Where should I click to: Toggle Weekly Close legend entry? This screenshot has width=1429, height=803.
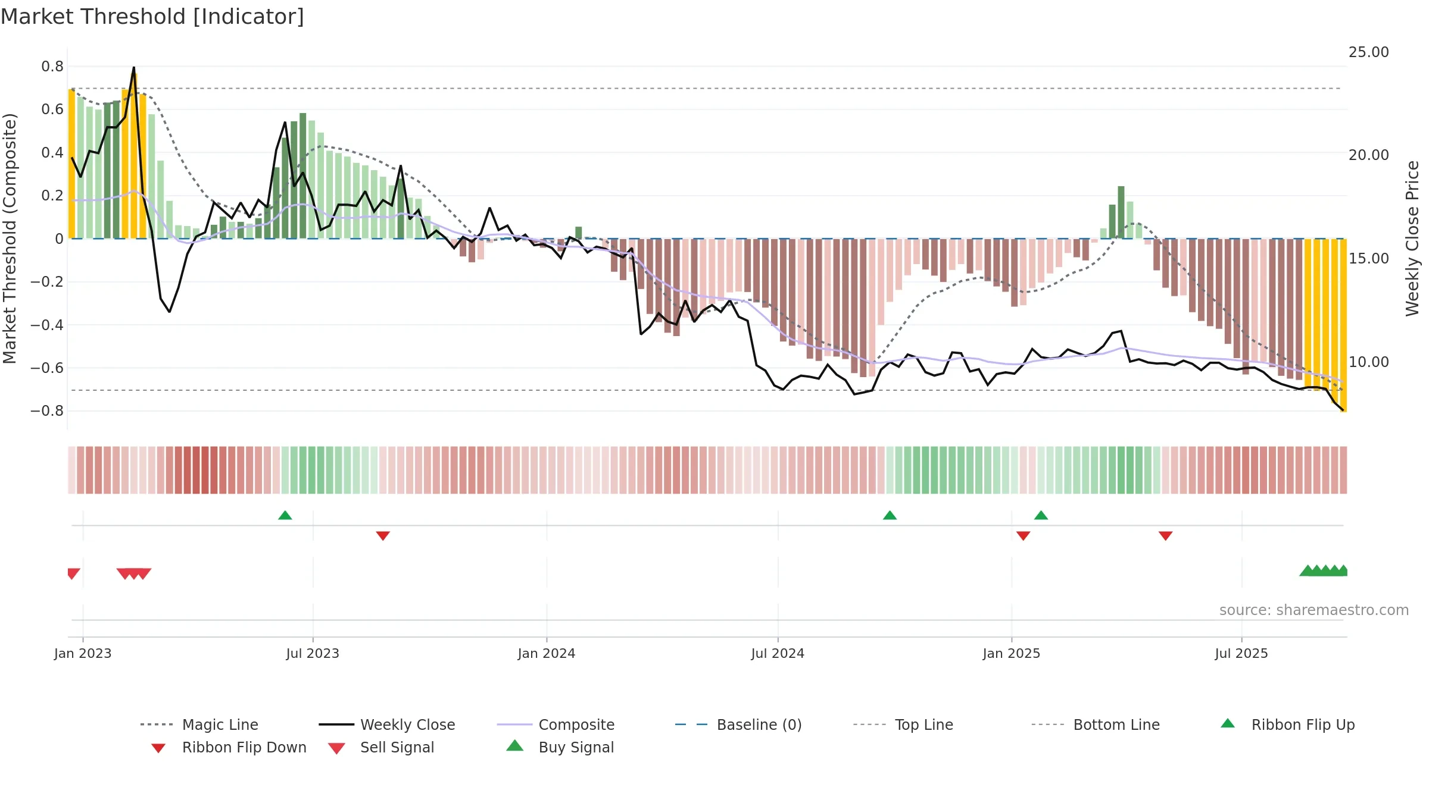click(x=387, y=724)
